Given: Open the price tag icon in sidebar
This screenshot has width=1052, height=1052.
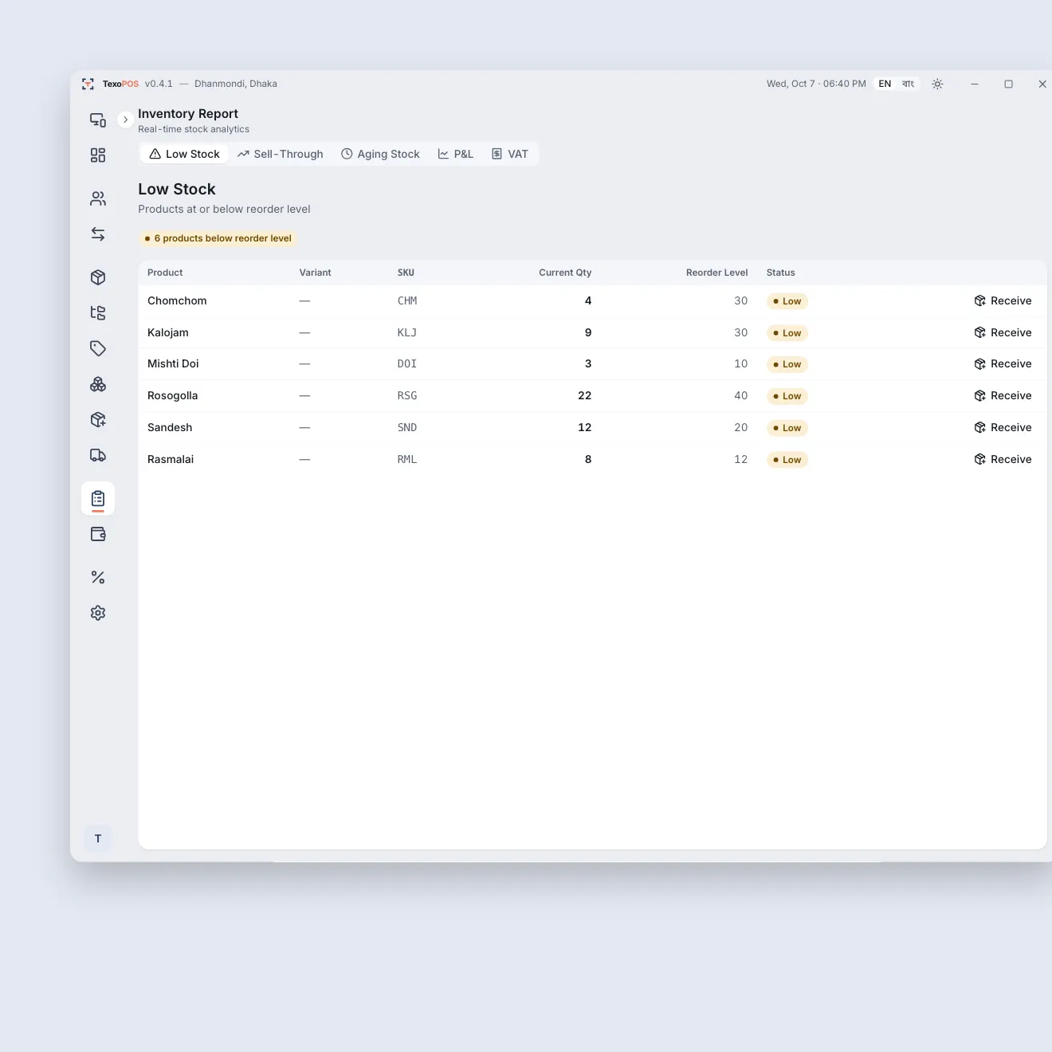Looking at the screenshot, I should coord(98,348).
